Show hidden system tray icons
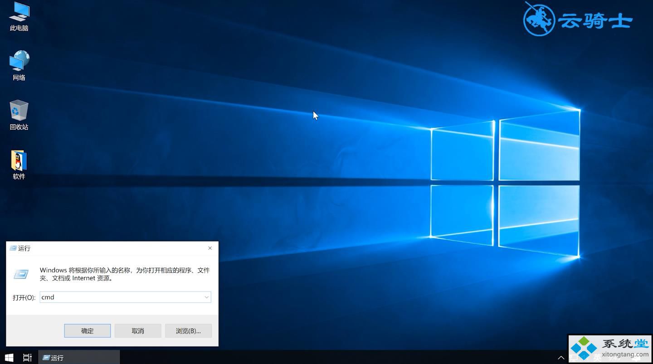653x364 pixels. click(561, 358)
